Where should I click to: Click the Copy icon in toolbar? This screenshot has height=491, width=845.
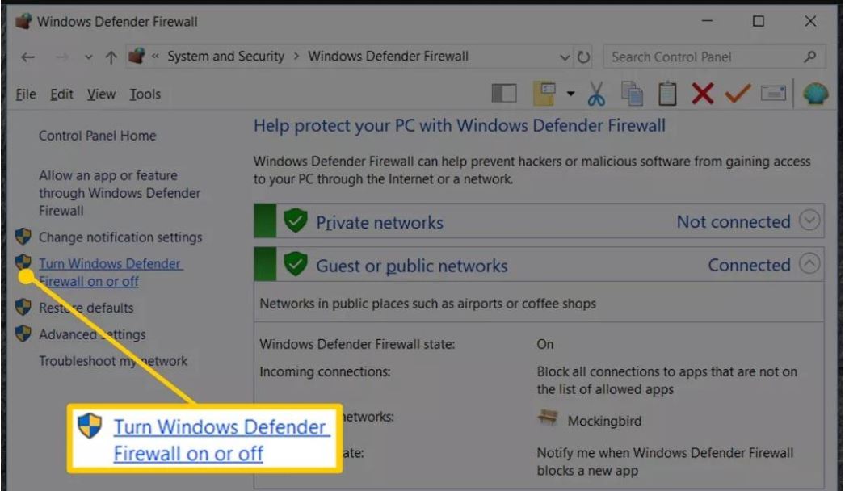click(x=632, y=94)
